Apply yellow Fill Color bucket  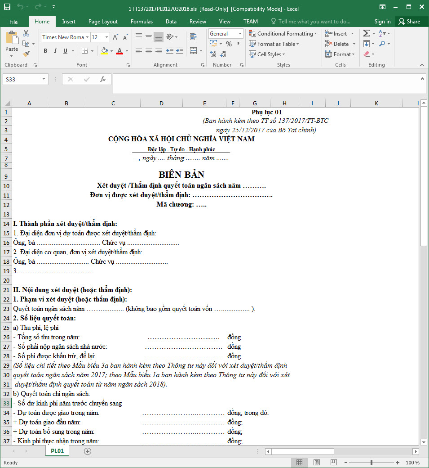(x=104, y=51)
